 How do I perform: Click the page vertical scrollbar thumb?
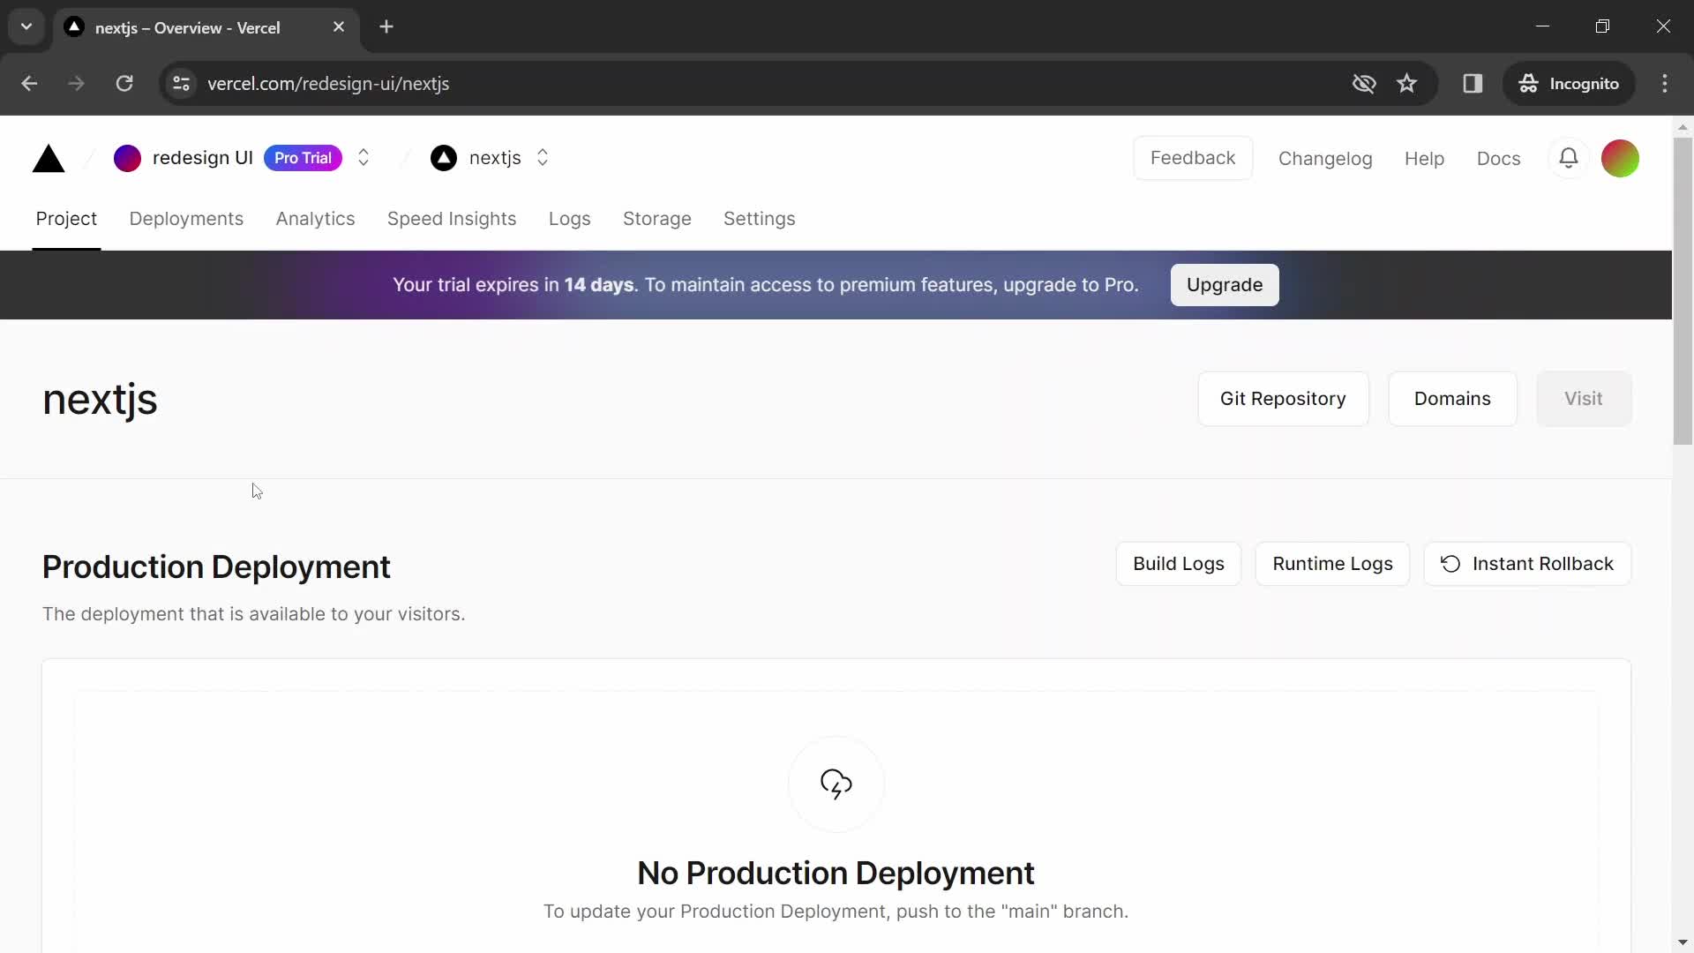tap(1683, 291)
